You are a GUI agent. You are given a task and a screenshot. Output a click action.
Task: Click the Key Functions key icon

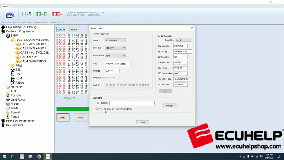pyautogui.click(x=3, y=125)
